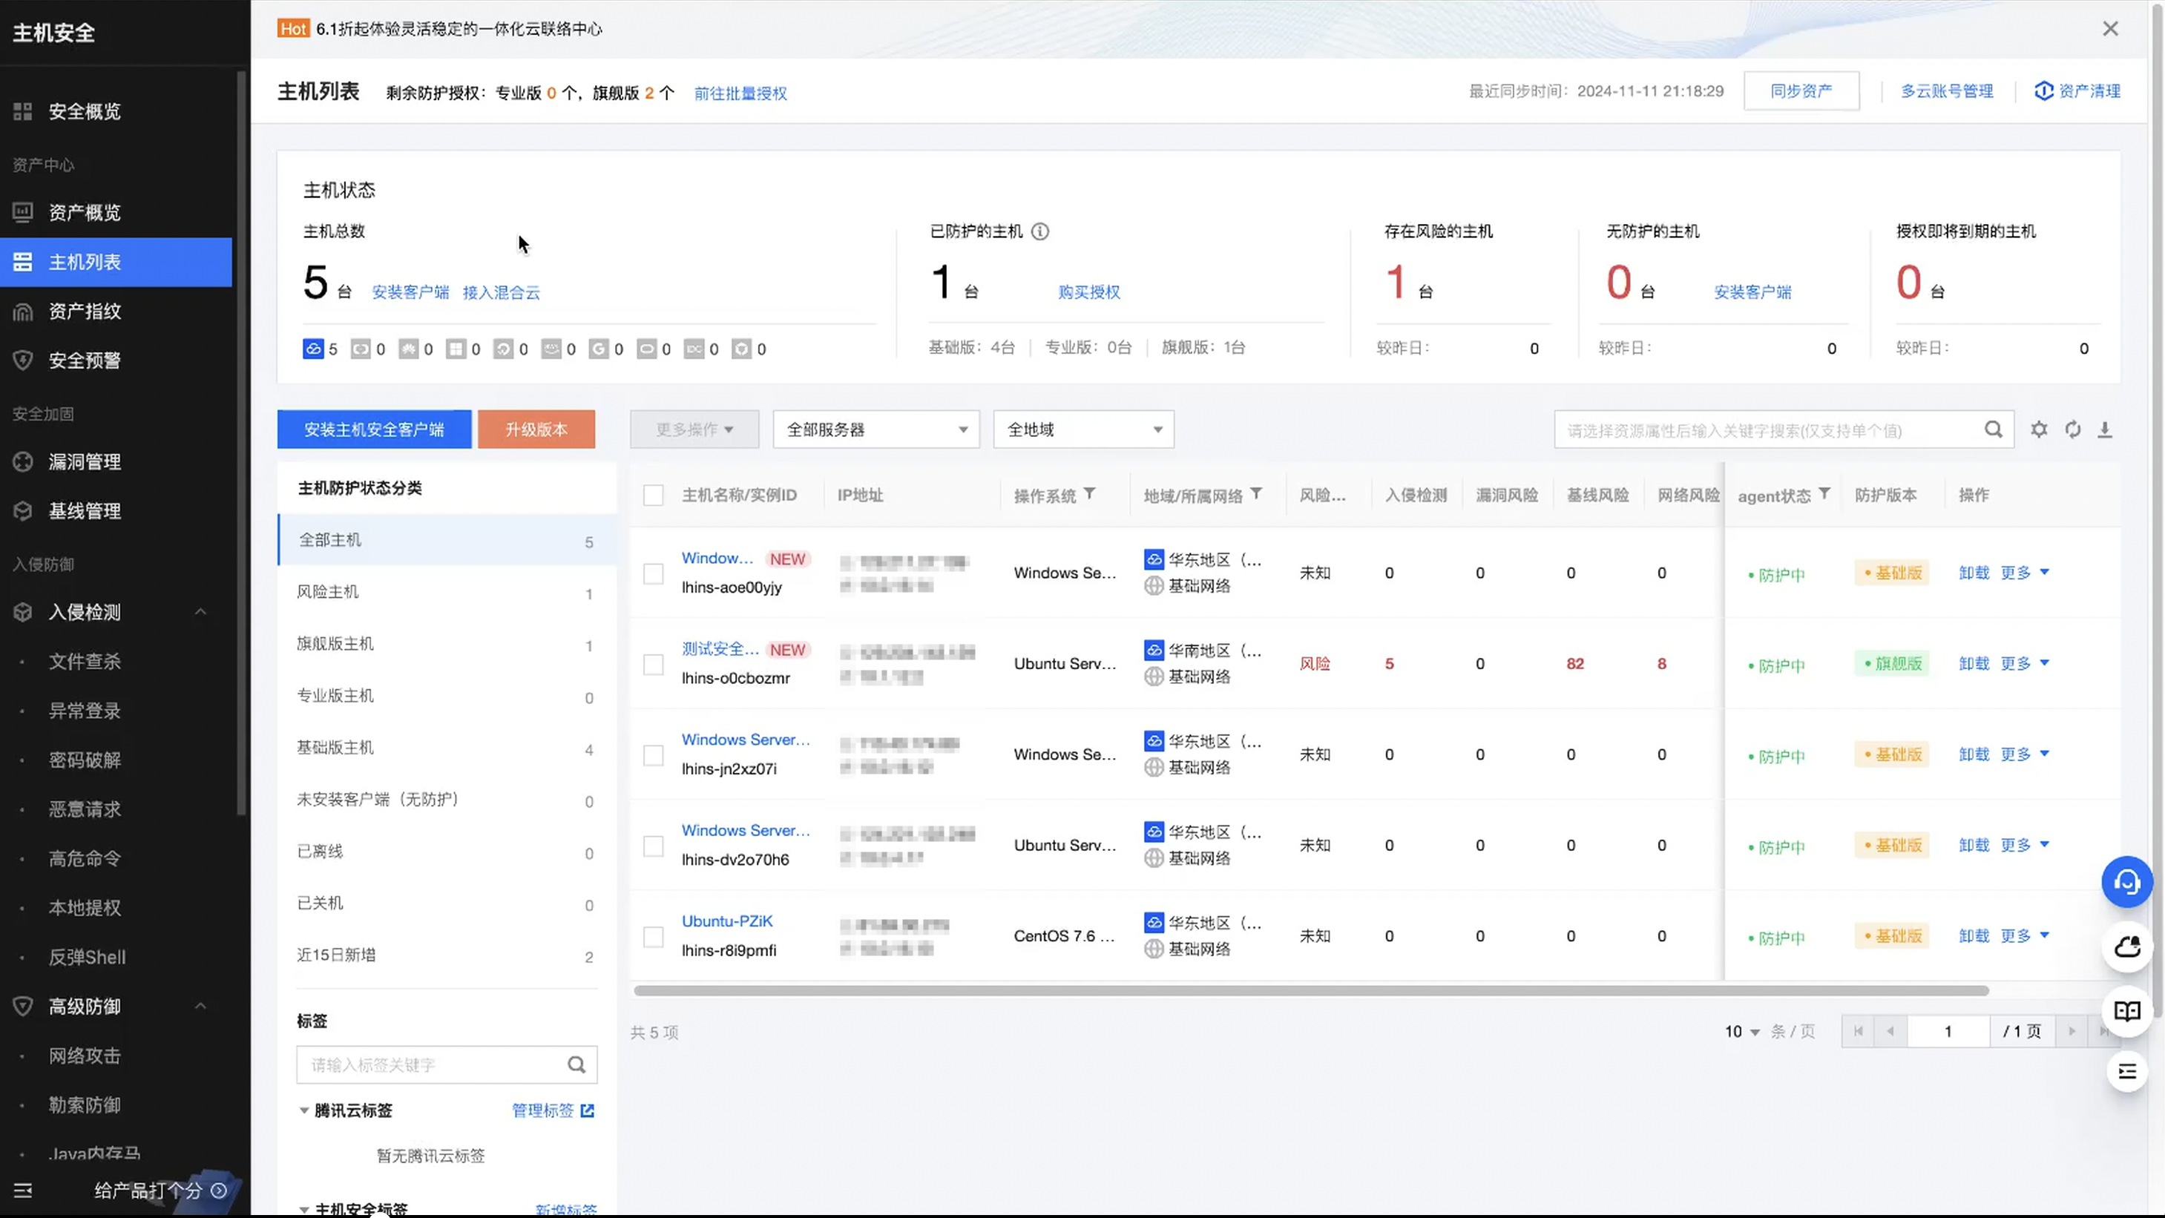Screen dimensions: 2165x1218
Task: Click the download export icon
Action: tap(2104, 429)
